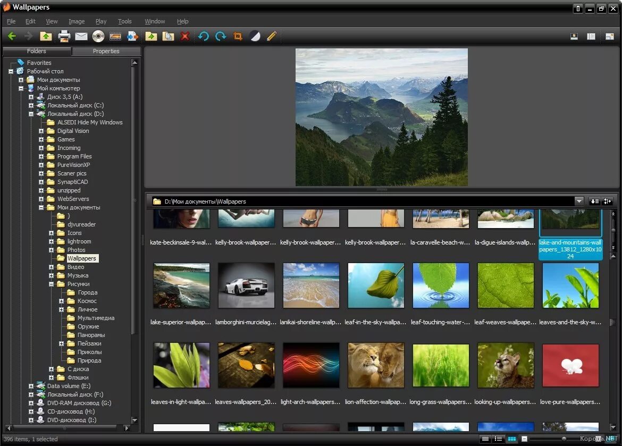Switch to the Folders tab
The image size is (622, 446).
[37, 51]
